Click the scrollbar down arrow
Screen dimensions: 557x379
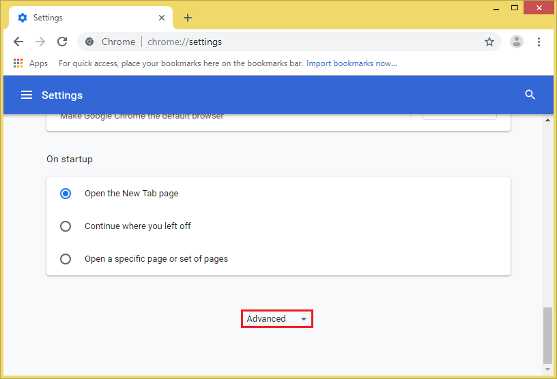pyautogui.click(x=547, y=369)
